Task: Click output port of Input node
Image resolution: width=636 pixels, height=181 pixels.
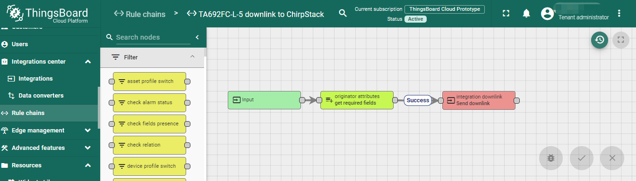Action: [x=302, y=100]
